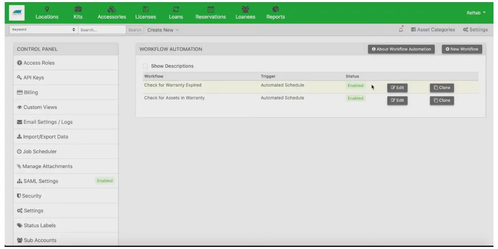The height and width of the screenshot is (249, 498).
Task: Click the Settings gears icon in toolbar
Action: (x=466, y=30)
